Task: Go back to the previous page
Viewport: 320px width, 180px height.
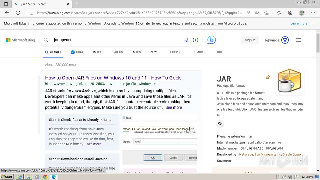Action: (7, 13)
